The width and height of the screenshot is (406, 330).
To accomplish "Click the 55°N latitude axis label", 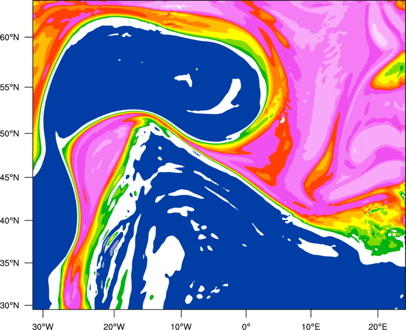I will 10,87.
